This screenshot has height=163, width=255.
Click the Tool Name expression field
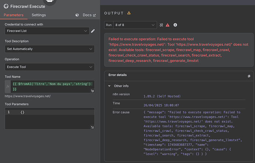point(52,86)
